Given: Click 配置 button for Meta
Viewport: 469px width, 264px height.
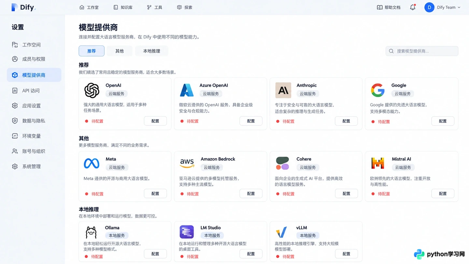Looking at the screenshot, I should [155, 194].
